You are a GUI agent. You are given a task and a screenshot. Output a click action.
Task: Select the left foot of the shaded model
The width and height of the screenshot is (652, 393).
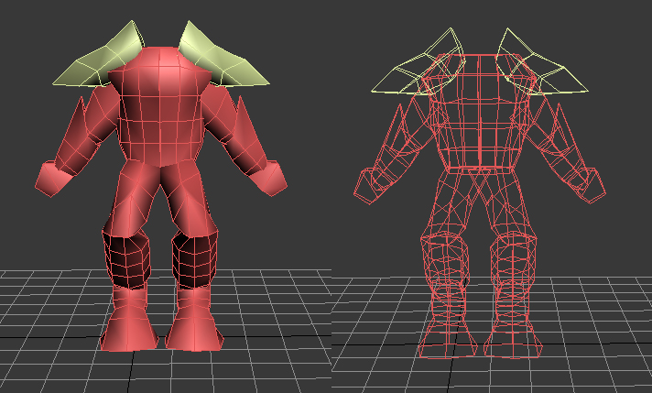pyautogui.click(x=128, y=321)
